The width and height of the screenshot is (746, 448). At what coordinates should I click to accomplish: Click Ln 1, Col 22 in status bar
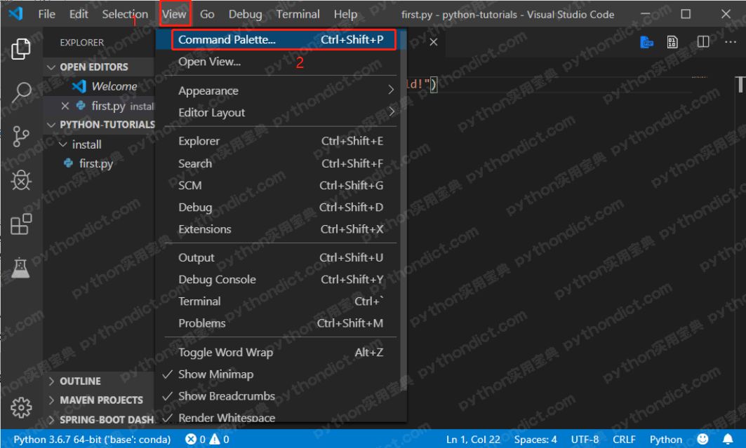click(x=473, y=440)
